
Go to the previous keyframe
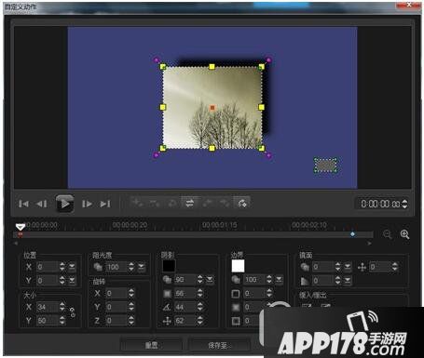coord(208,203)
